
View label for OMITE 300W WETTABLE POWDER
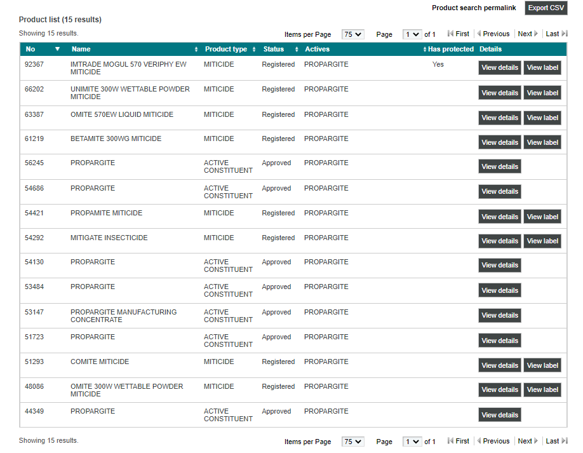pyautogui.click(x=542, y=389)
